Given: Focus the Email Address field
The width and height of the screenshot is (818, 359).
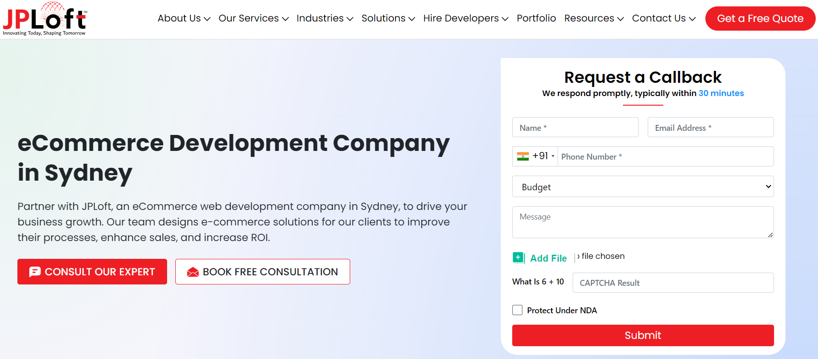Looking at the screenshot, I should tap(710, 127).
